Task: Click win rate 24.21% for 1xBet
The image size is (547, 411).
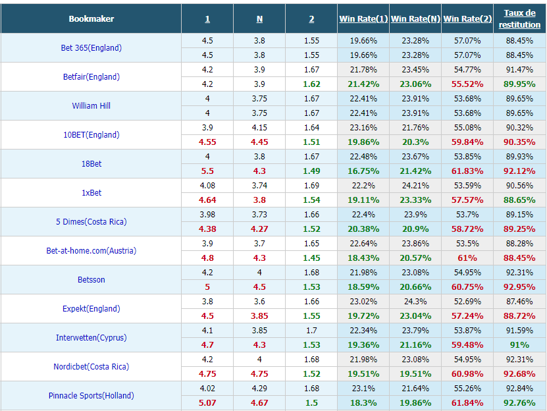Action: click(x=415, y=186)
